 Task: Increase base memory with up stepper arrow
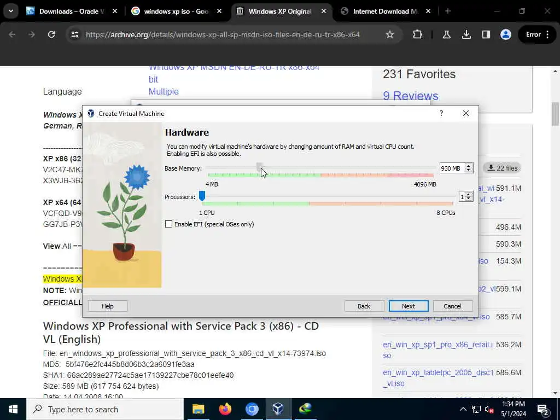click(x=469, y=166)
